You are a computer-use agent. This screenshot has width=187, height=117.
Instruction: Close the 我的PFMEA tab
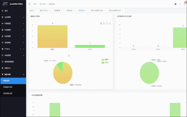click(49, 10)
